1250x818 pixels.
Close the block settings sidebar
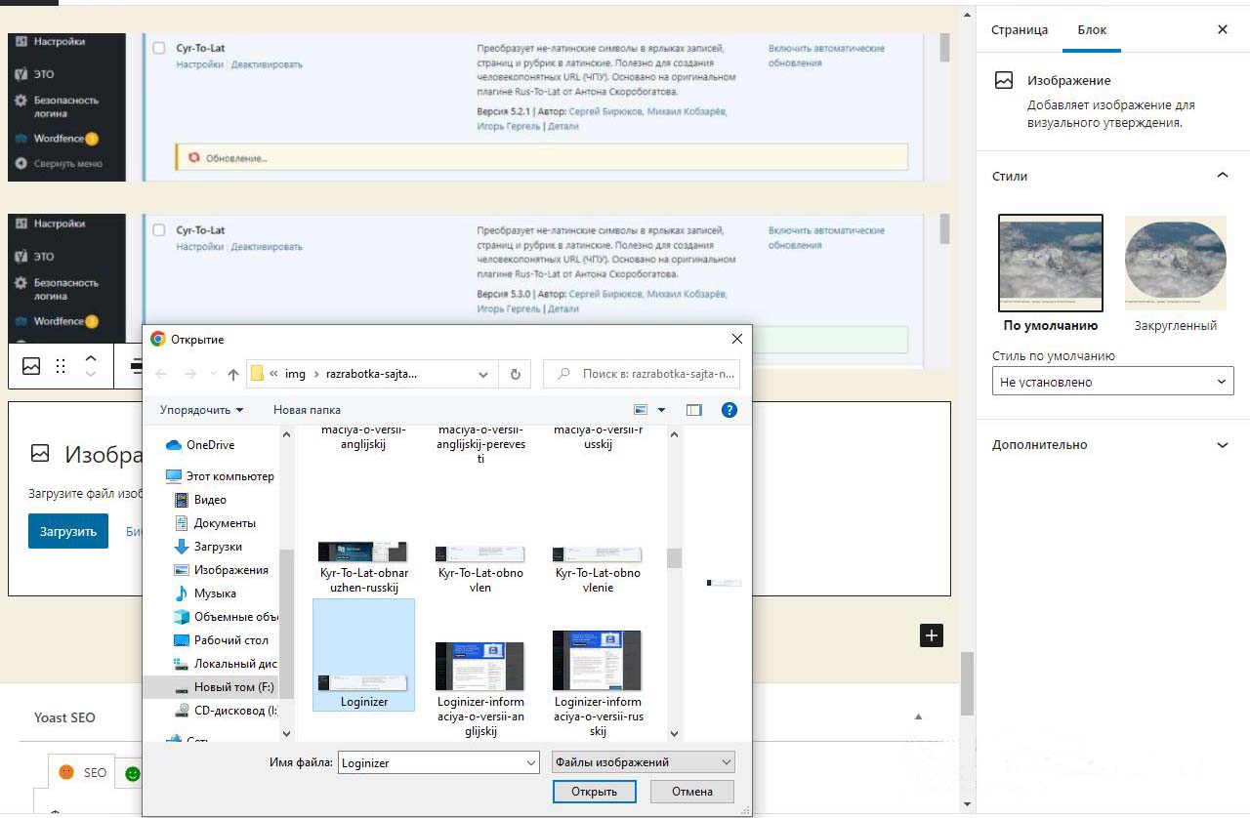click(x=1222, y=29)
